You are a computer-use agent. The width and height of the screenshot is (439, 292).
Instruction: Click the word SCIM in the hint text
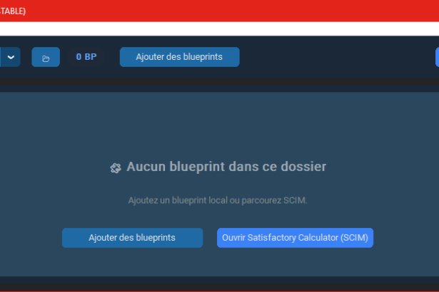[294, 201]
